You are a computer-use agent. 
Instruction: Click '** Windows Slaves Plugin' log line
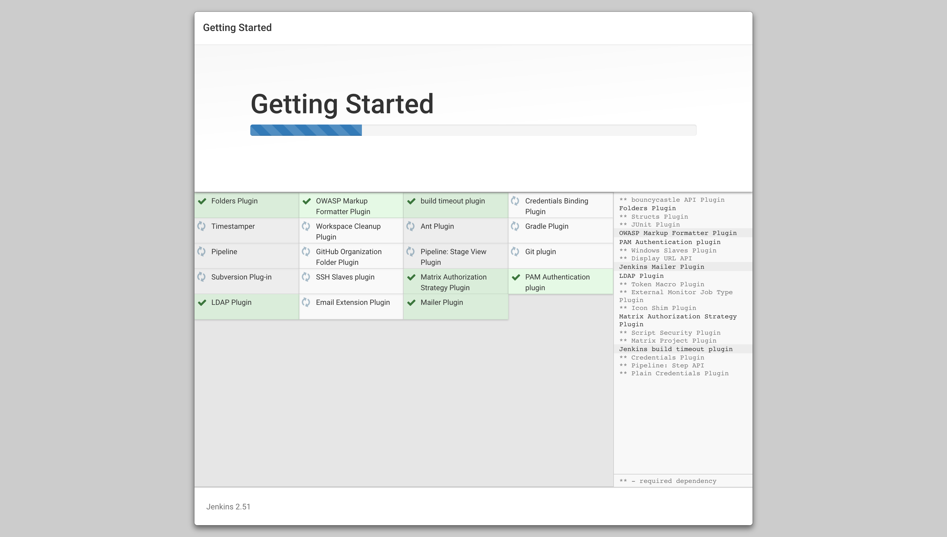tap(667, 251)
